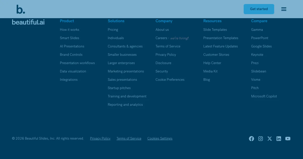Click the beautiful.ai logo icon
The height and width of the screenshot is (159, 303).
(x=21, y=9)
